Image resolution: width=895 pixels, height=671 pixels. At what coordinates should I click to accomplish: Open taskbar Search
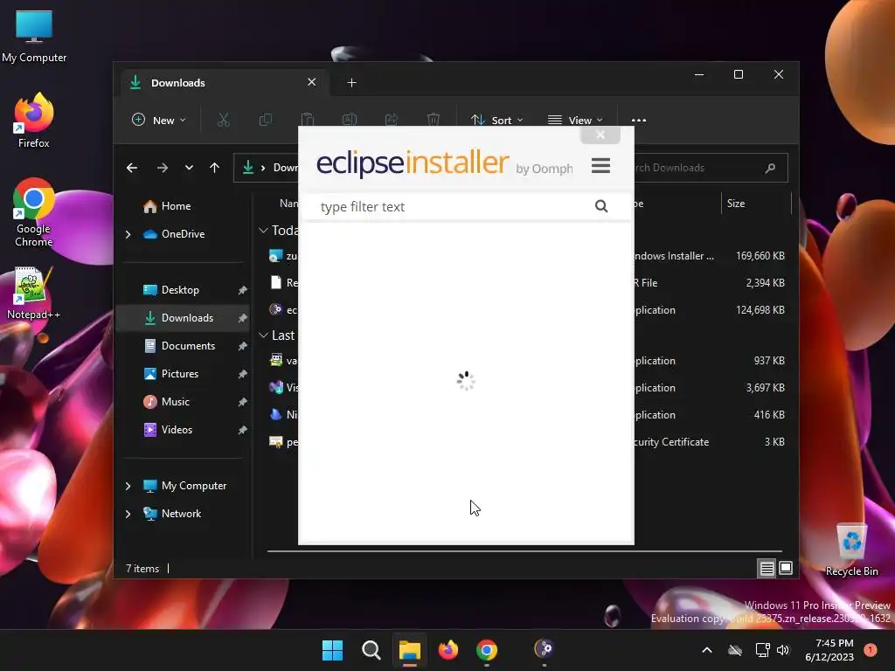(x=371, y=650)
